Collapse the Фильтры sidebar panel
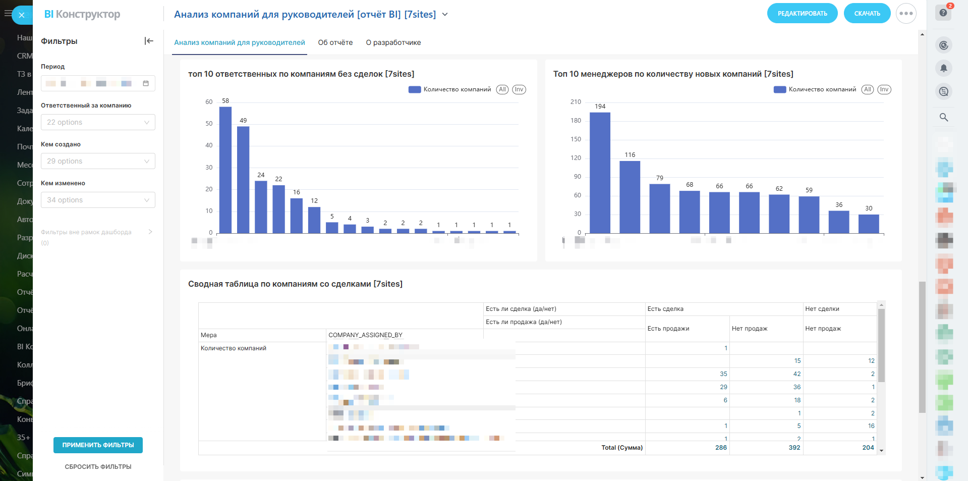The height and width of the screenshot is (481, 968). click(x=149, y=41)
